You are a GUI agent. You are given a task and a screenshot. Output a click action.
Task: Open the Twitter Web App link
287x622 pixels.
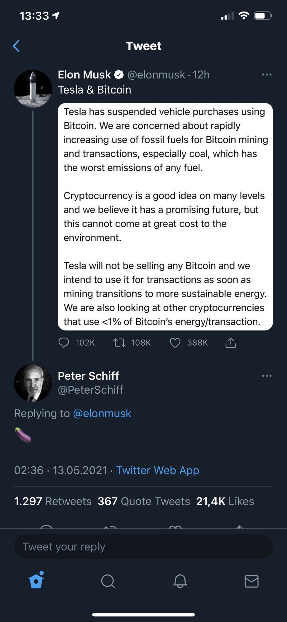(157, 470)
